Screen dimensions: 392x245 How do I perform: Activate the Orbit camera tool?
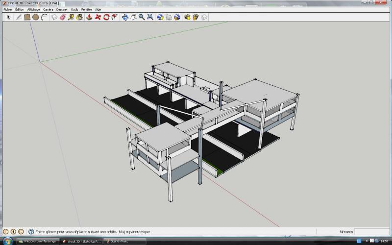pyautogui.click(x=125, y=17)
